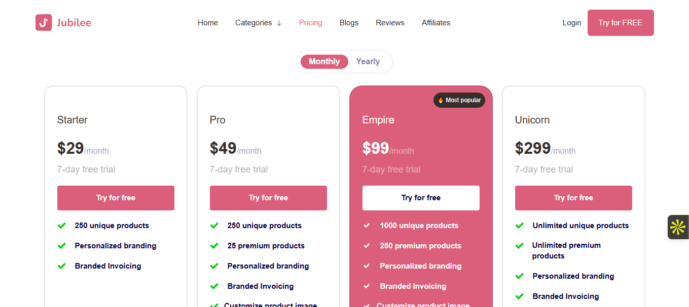Click the Jubilee logo icon
This screenshot has width=689, height=307.
(44, 22)
